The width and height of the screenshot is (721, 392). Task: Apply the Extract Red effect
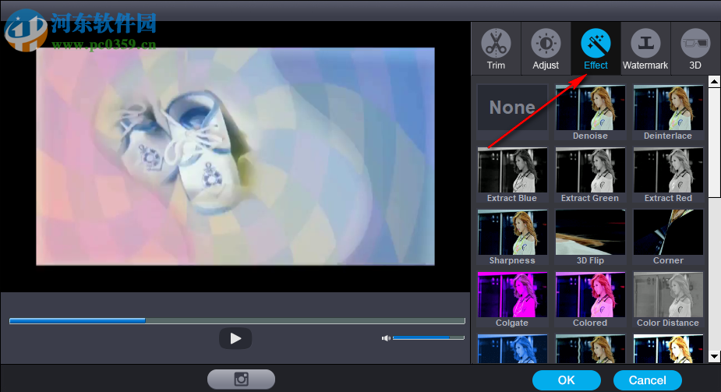pyautogui.click(x=668, y=175)
